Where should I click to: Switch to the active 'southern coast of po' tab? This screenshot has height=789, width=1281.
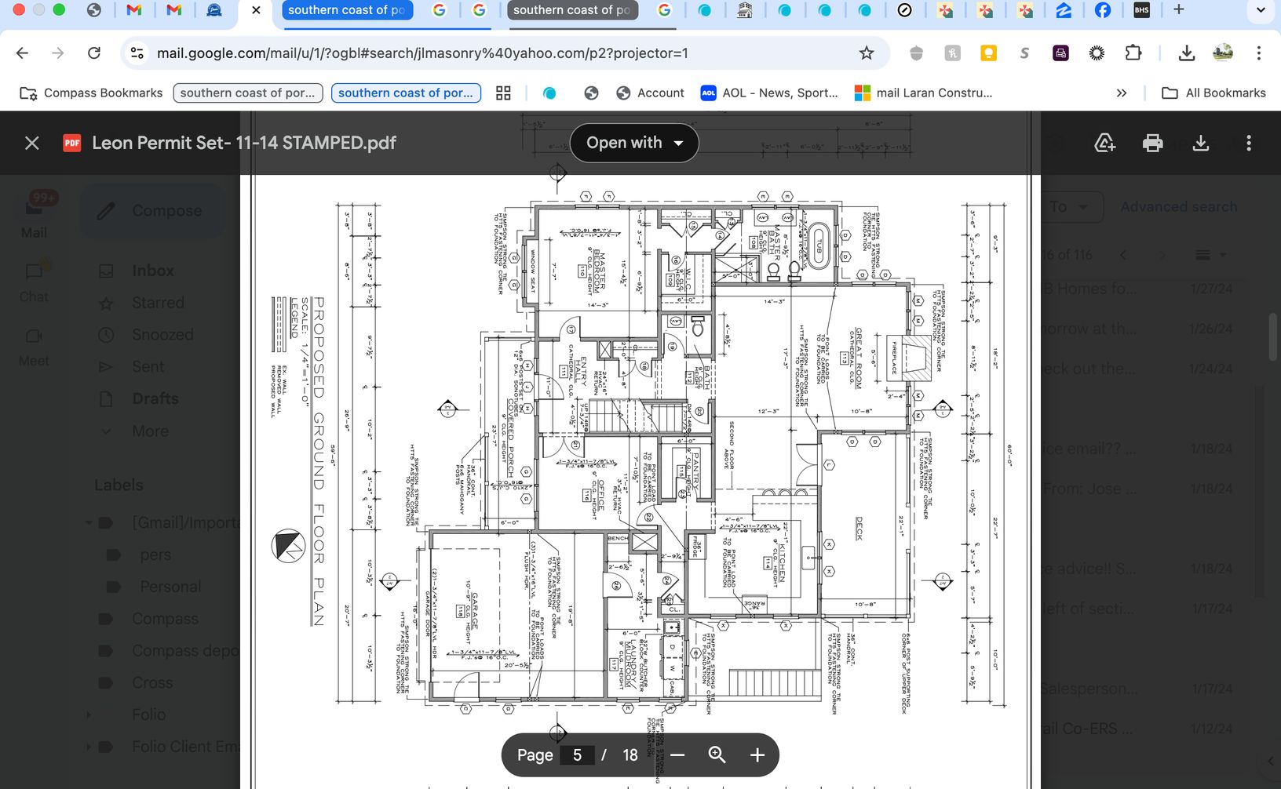point(346,10)
